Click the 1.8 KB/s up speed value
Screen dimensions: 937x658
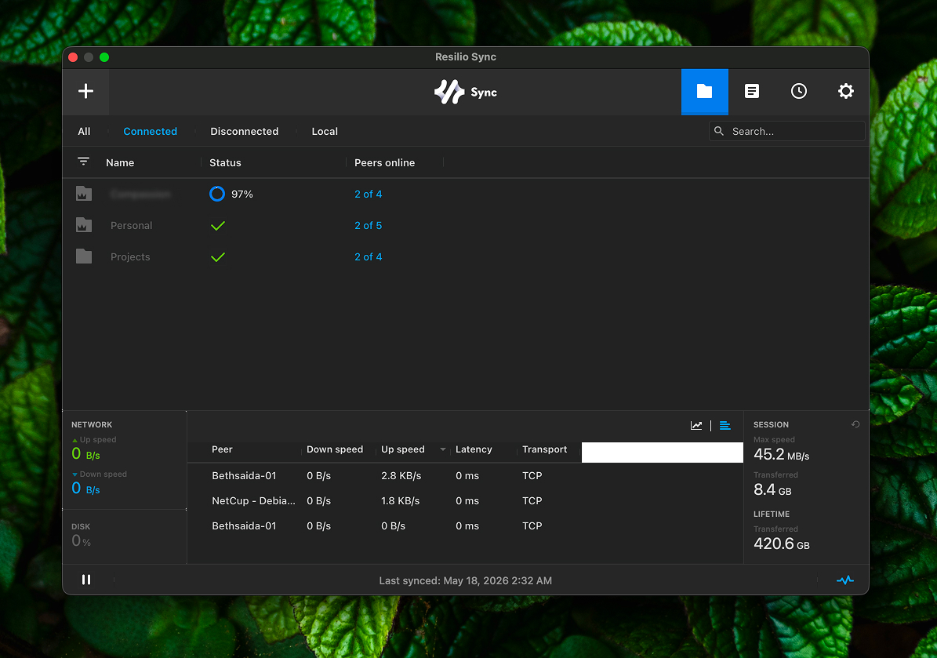(x=401, y=501)
